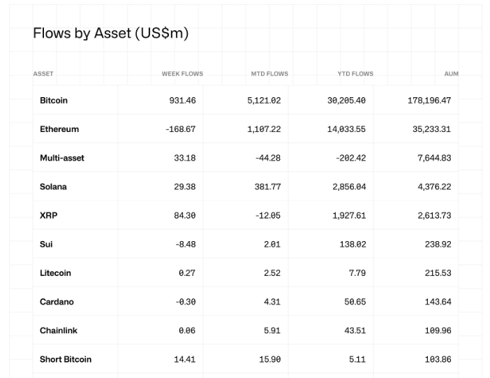
Task: Select the Short Bitcoin row label
Action: click(66, 360)
